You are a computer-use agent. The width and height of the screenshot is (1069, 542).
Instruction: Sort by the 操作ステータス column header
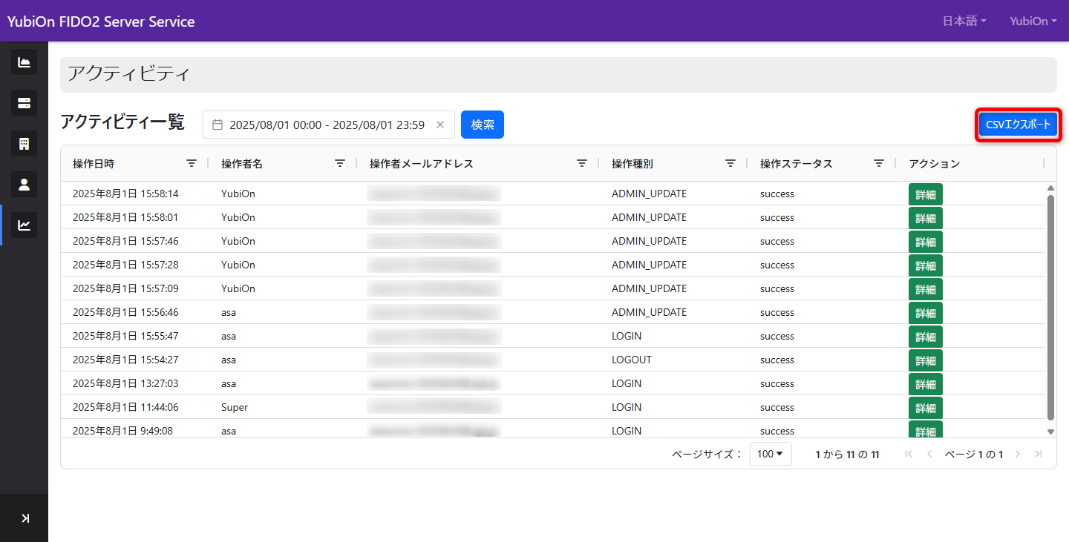[x=797, y=164]
